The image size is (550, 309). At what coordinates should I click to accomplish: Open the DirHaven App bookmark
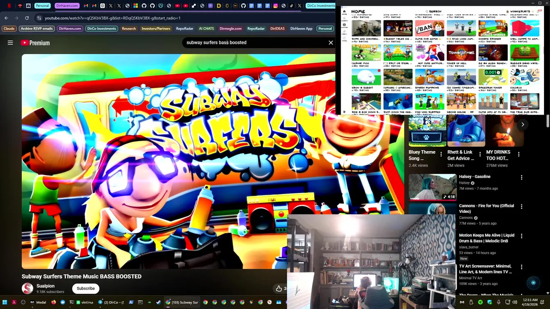tap(301, 28)
